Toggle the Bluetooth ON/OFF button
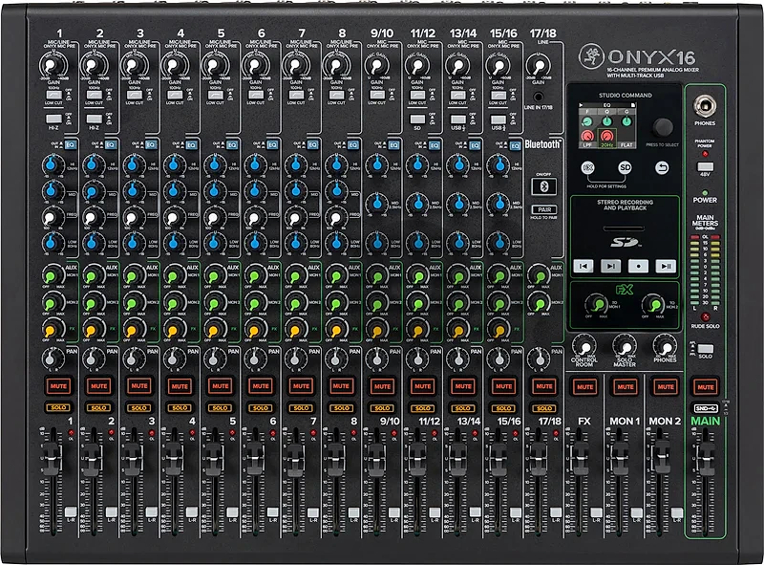 pyautogui.click(x=543, y=186)
